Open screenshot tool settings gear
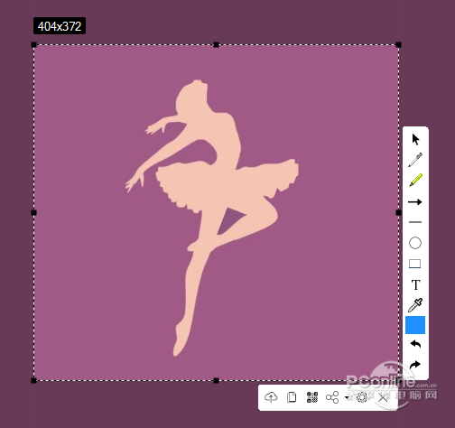455x428 pixels. (361, 397)
